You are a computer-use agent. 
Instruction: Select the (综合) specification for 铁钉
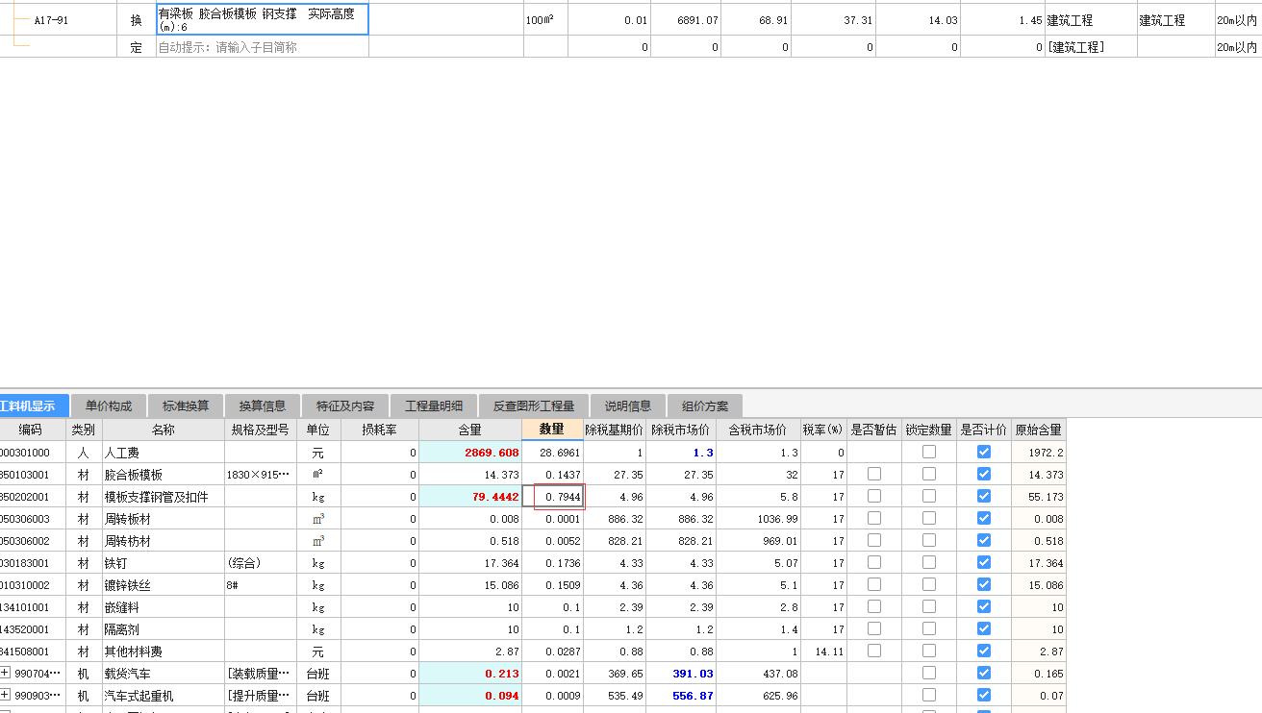[261, 562]
